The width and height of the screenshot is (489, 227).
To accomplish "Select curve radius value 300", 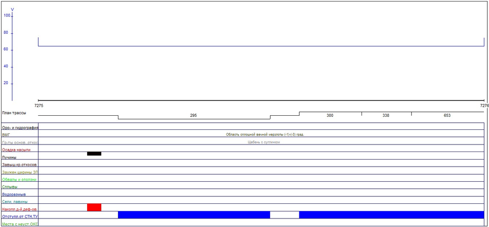I will pyautogui.click(x=330, y=116).
